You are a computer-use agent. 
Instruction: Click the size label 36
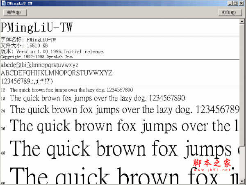3,129
